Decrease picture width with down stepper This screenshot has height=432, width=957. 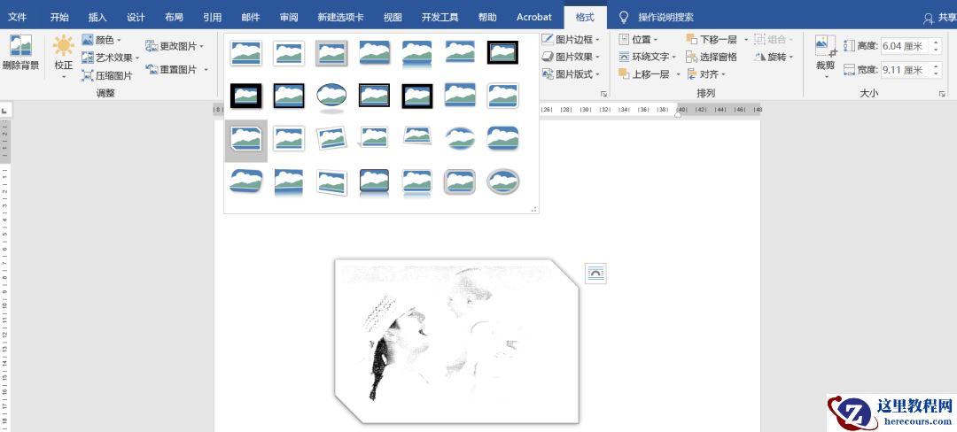[x=936, y=73]
